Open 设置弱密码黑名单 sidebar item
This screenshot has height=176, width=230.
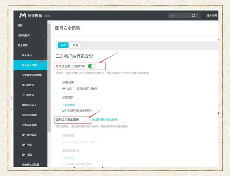pyautogui.click(x=32, y=75)
